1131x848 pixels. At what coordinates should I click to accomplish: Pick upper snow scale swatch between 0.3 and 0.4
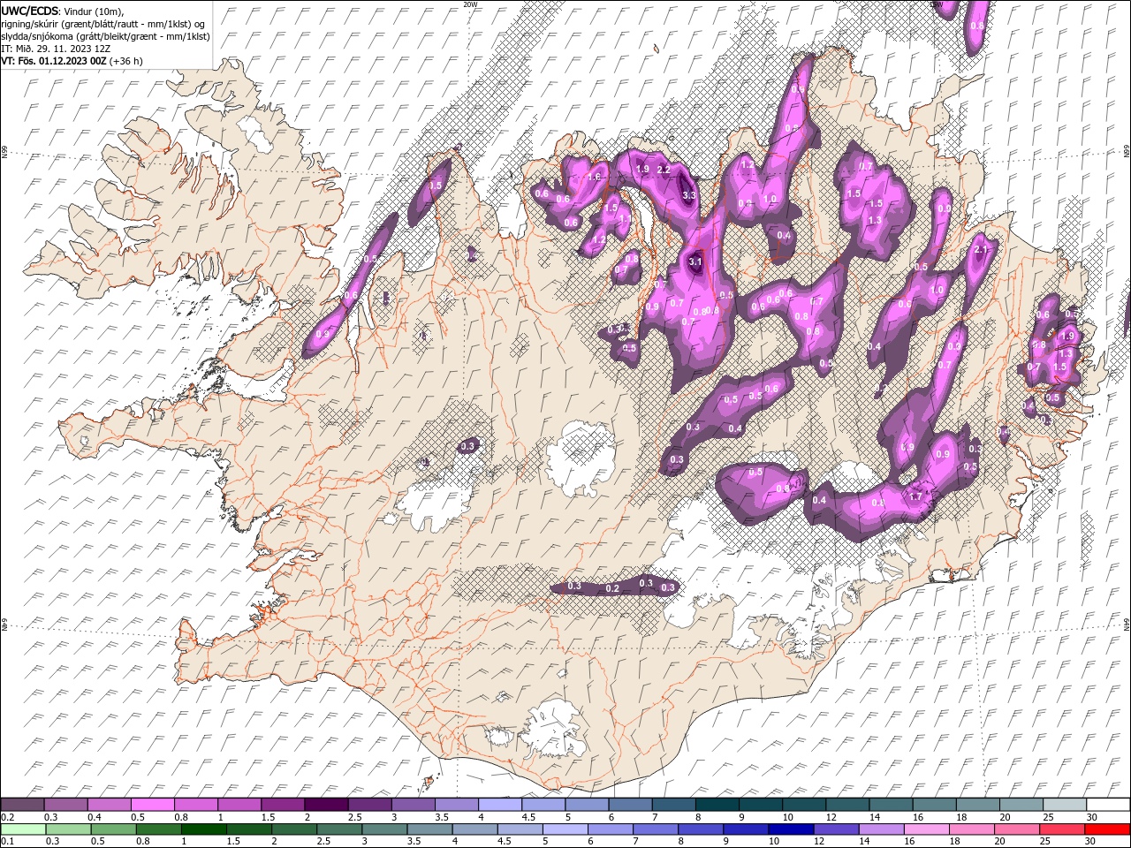point(65,804)
